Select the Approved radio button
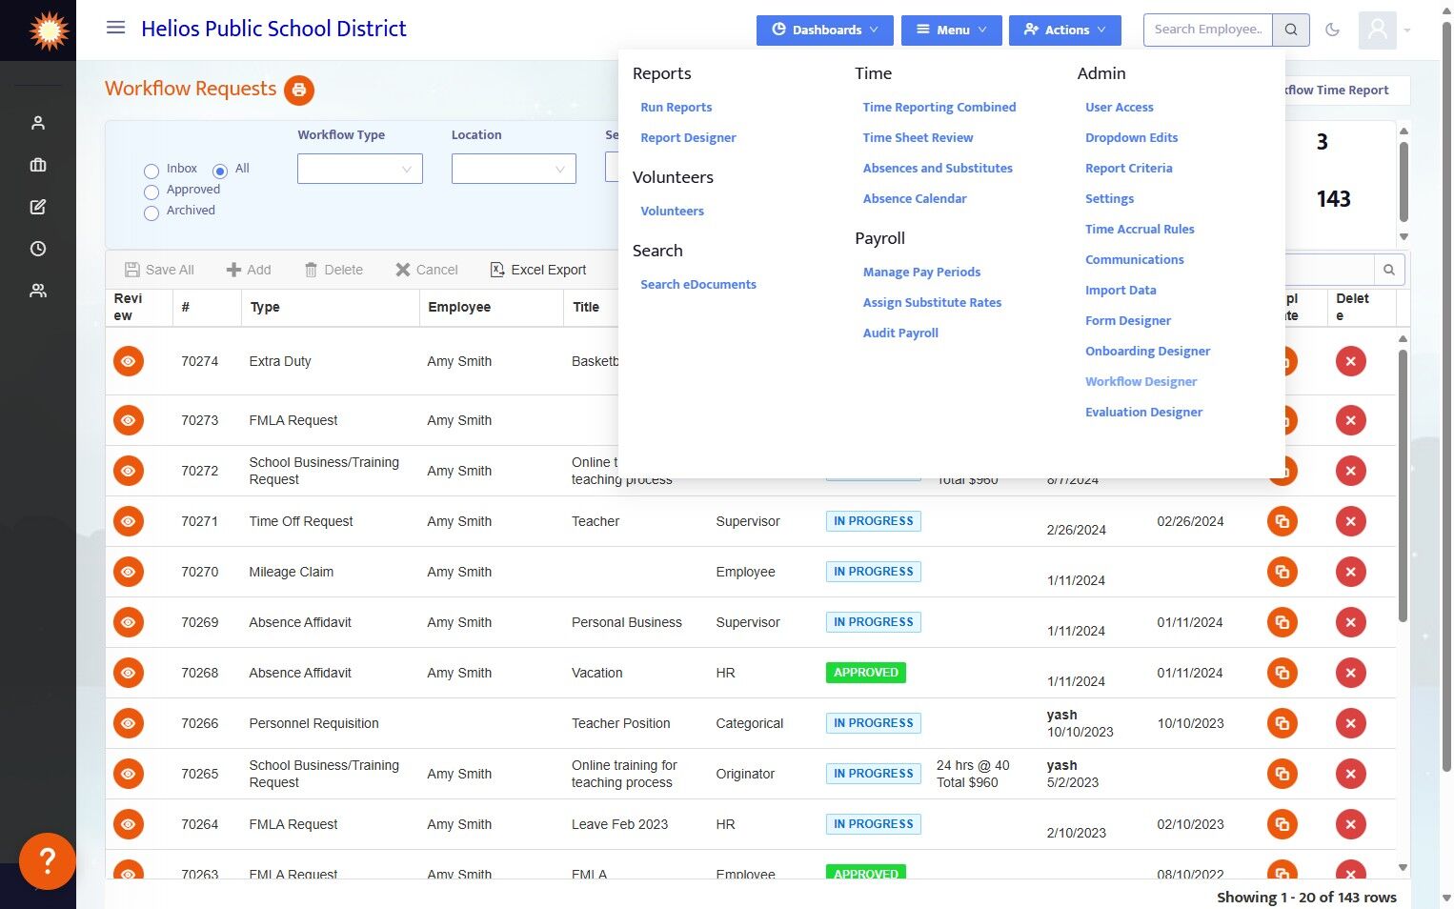1454x909 pixels. [151, 192]
